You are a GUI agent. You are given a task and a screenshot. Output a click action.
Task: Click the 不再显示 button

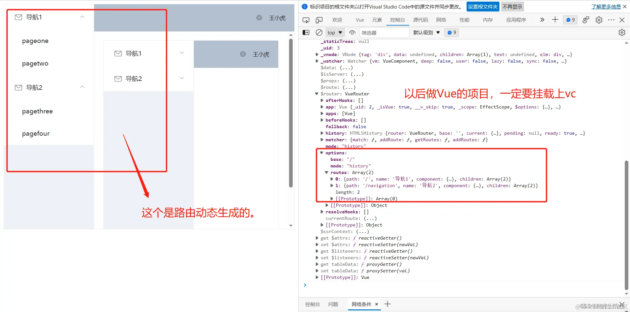(513, 7)
